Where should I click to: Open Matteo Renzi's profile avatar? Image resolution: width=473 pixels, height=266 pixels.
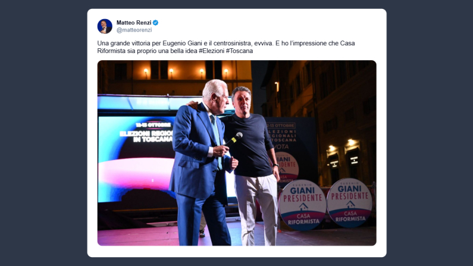[105, 26]
